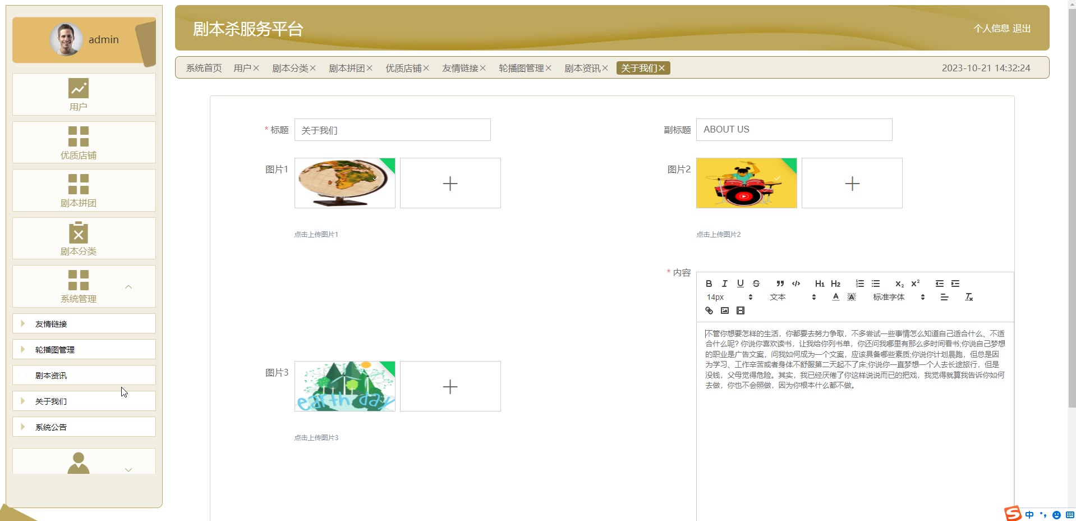
Task: Focus the 副标题 input field
Action: tap(794, 130)
